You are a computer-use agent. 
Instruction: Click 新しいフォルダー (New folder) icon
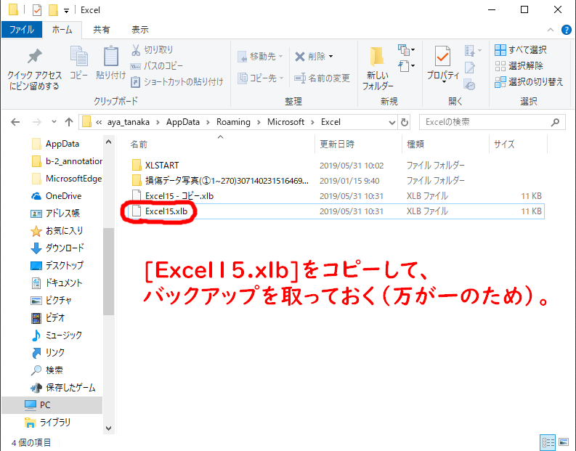click(x=377, y=57)
